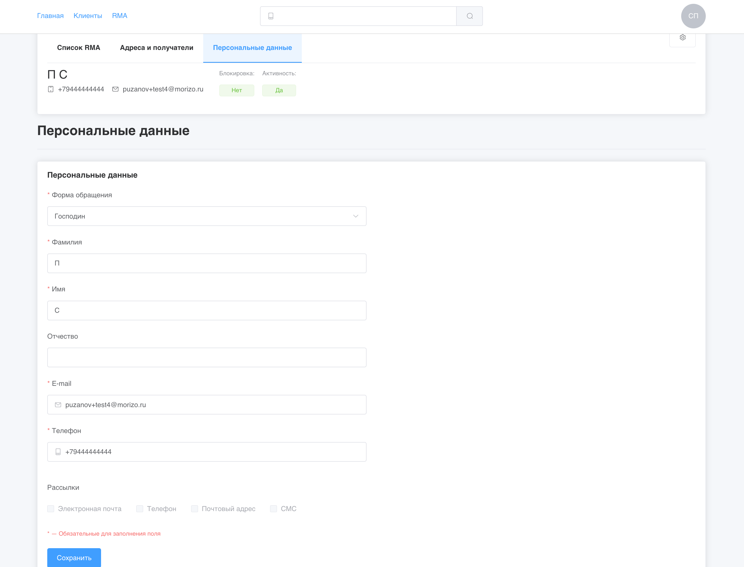Toggle Телефон mailing checkbox
744x567 pixels.
(x=140, y=509)
